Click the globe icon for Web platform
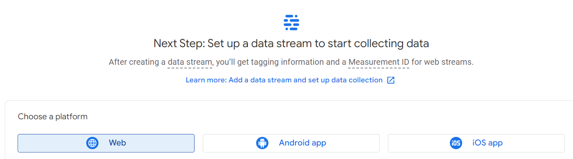This screenshot has width=573, height=159. point(92,143)
